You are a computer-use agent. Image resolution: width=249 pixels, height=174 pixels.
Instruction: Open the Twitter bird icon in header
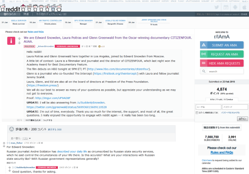tap(217, 7)
